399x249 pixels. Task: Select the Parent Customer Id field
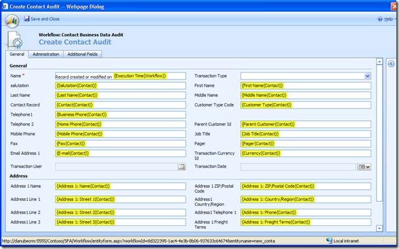(x=306, y=124)
